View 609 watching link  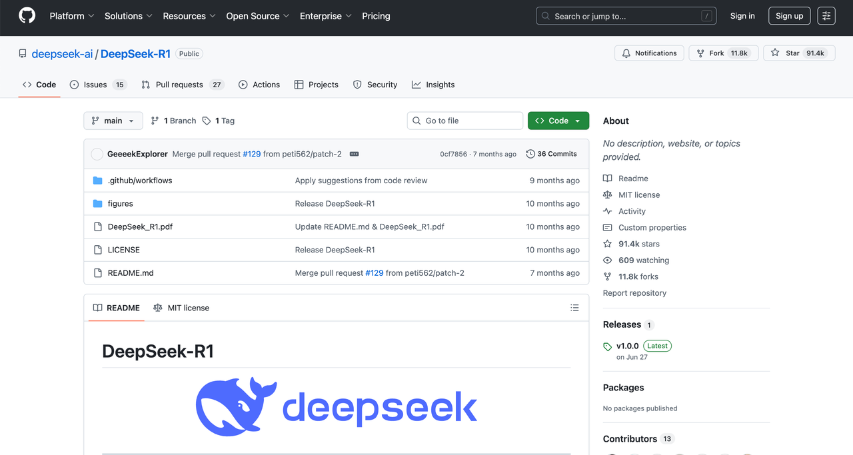(636, 260)
